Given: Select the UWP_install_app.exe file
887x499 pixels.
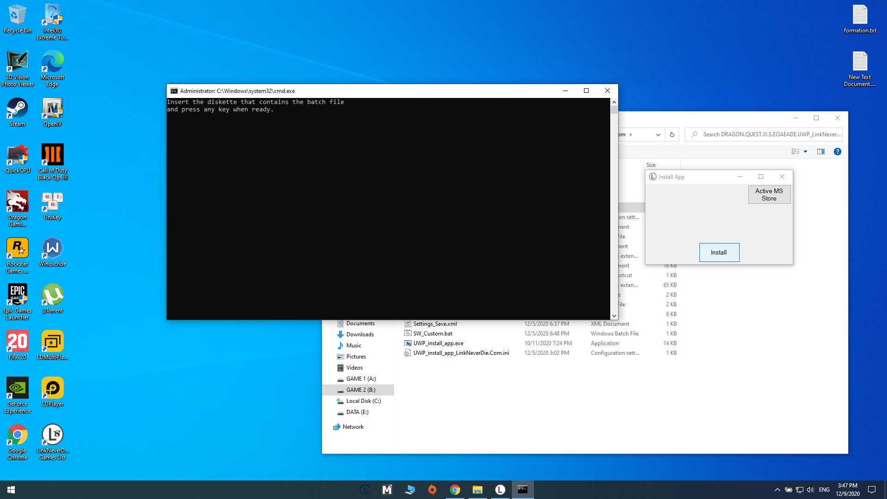Looking at the screenshot, I should (438, 343).
